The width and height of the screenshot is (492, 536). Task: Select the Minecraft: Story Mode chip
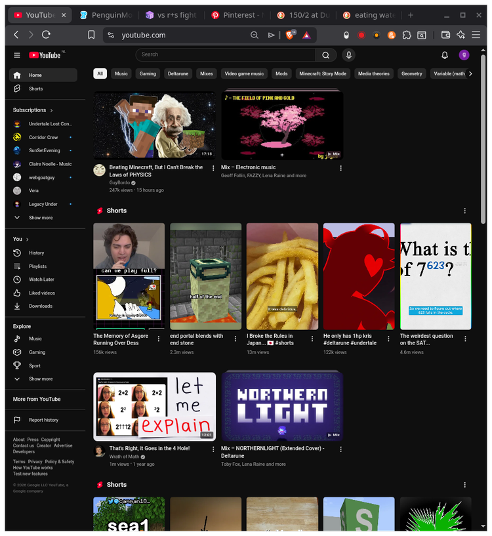coord(323,73)
